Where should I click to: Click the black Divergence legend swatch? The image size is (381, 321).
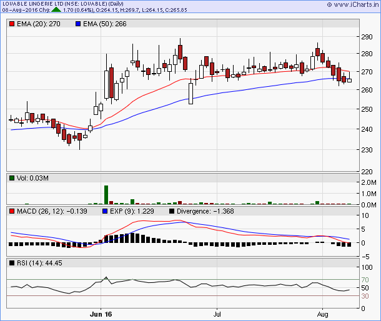coord(172,211)
